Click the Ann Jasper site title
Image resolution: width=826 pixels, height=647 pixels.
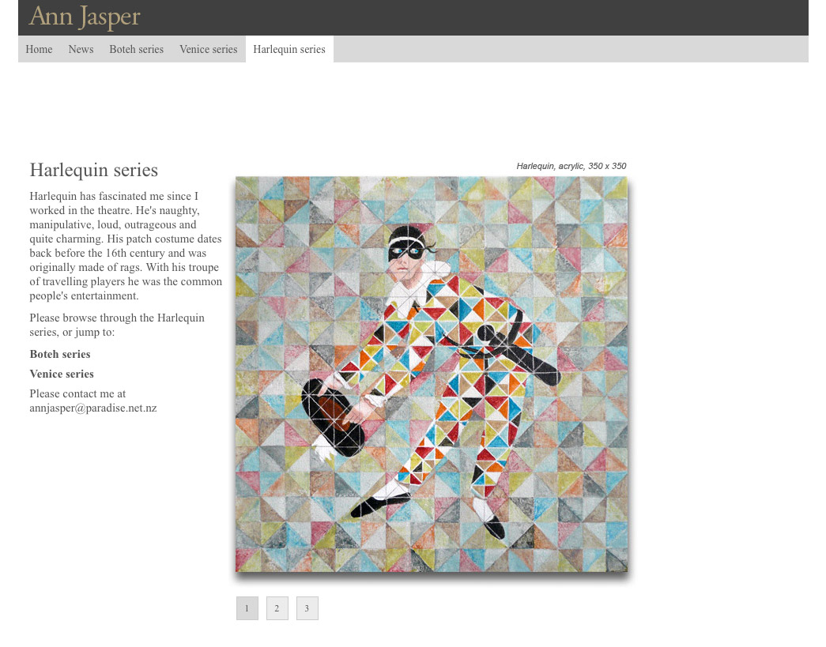(x=85, y=17)
